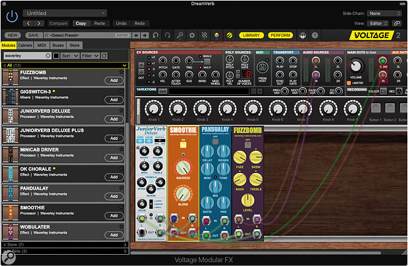Select the MULTI trigger mode

(x=200, y=68)
